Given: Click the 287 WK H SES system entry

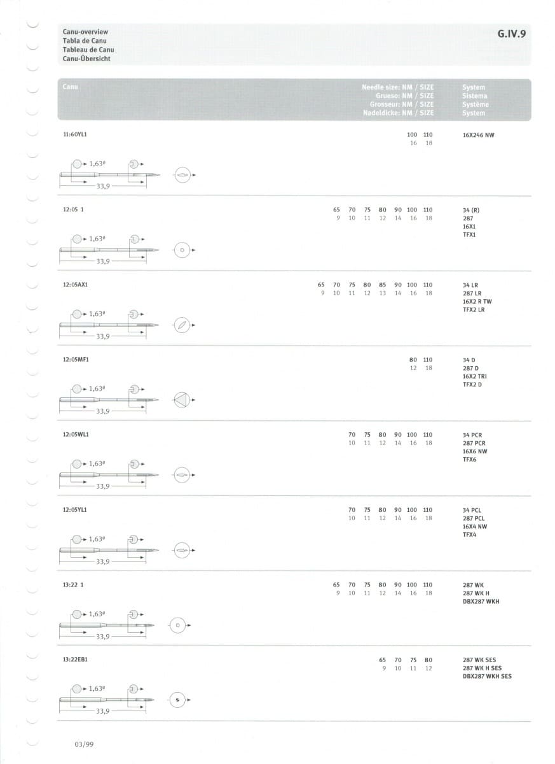Looking at the screenshot, I should click(482, 668).
